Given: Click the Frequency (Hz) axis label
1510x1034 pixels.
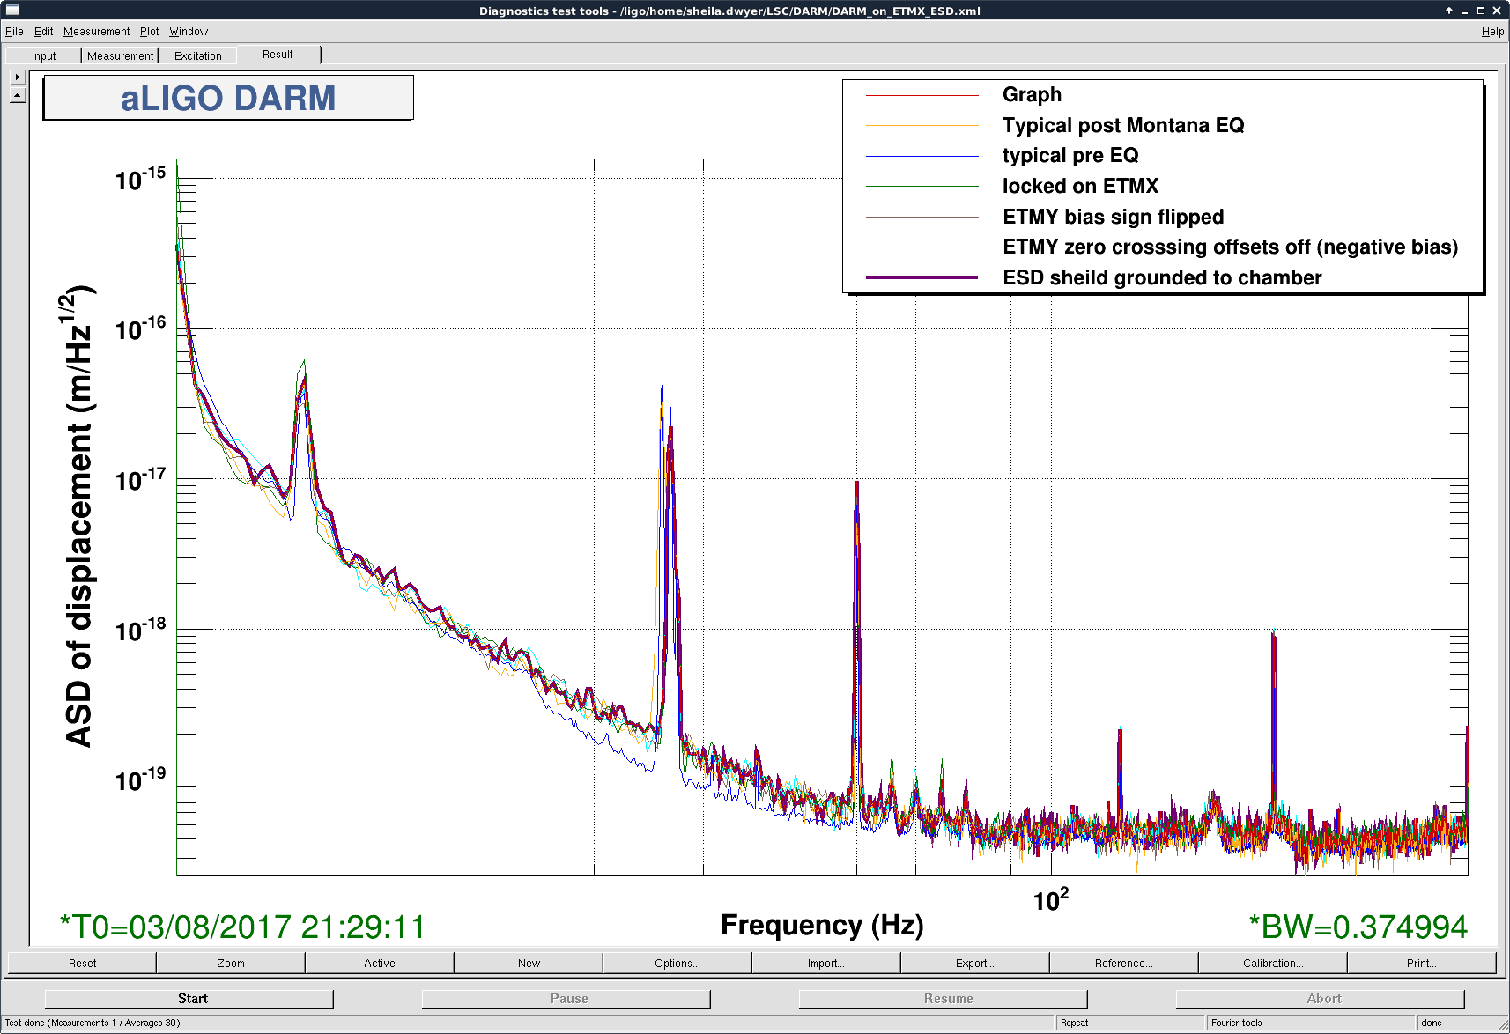Looking at the screenshot, I should pos(822,925).
